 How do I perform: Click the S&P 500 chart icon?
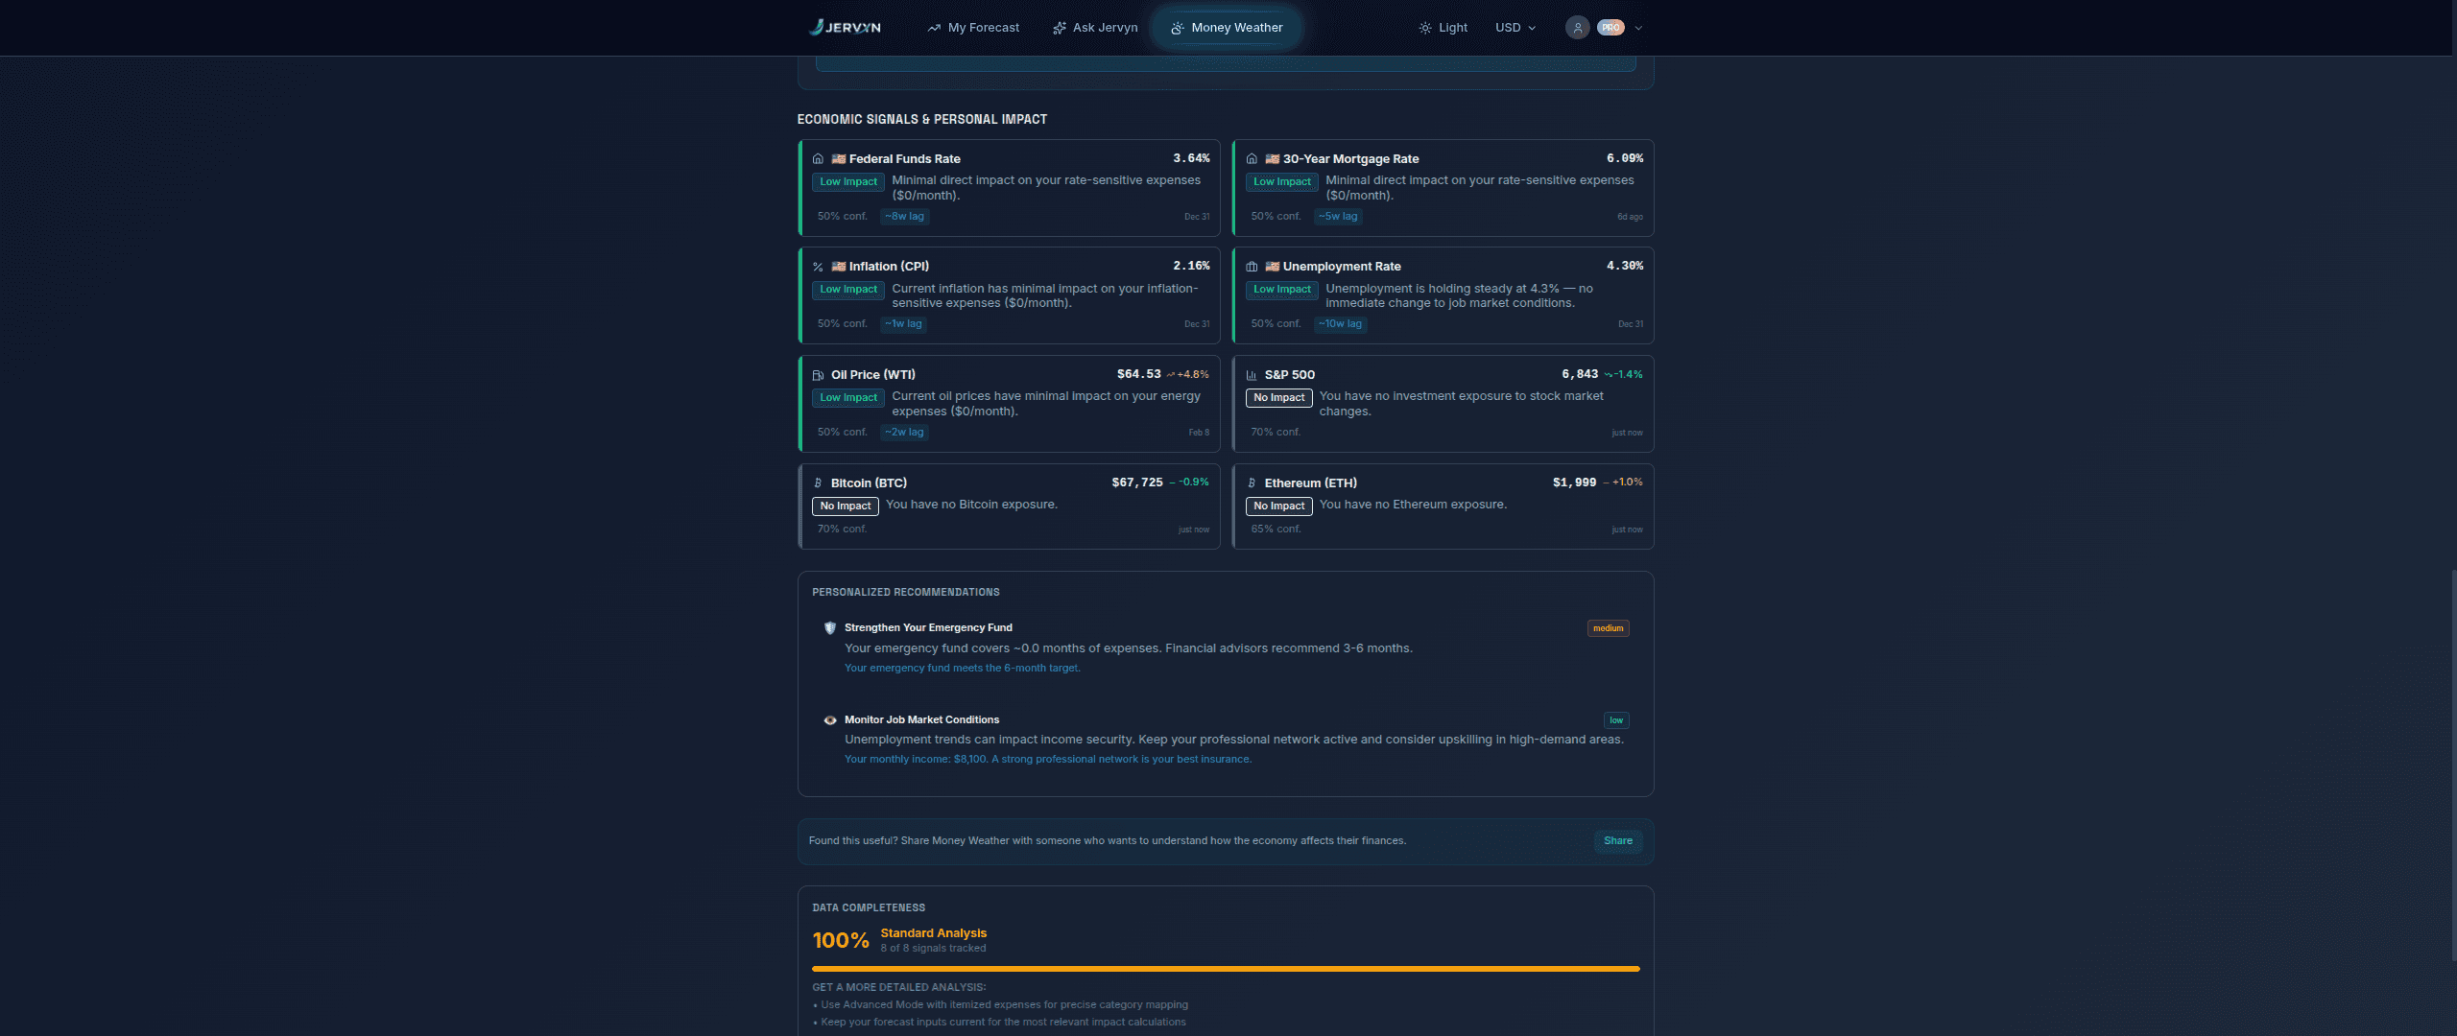[x=1252, y=375]
